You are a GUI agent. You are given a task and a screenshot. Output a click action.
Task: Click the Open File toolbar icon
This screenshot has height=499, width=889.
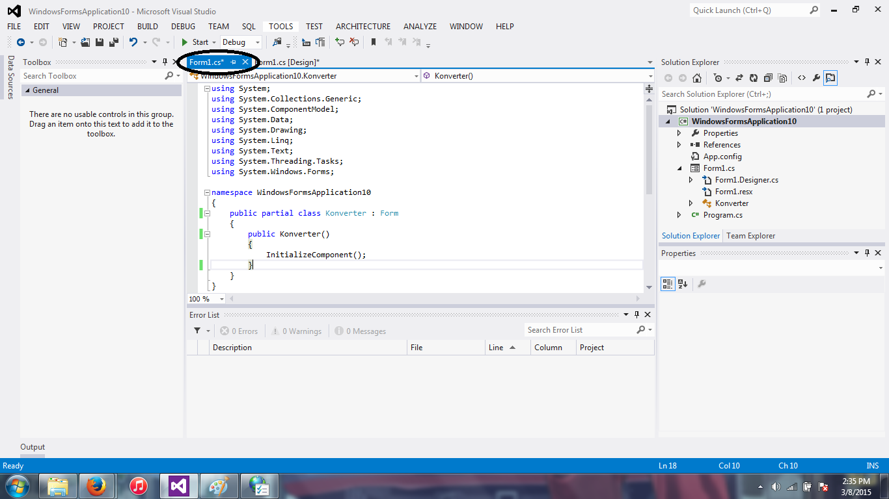[x=85, y=42]
